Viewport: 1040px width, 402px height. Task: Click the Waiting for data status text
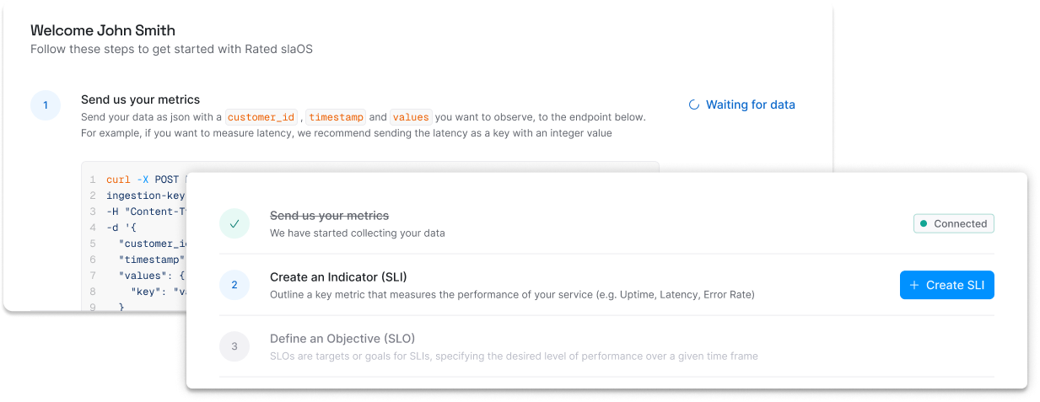tap(750, 105)
